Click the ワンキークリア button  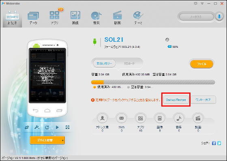[203, 100]
